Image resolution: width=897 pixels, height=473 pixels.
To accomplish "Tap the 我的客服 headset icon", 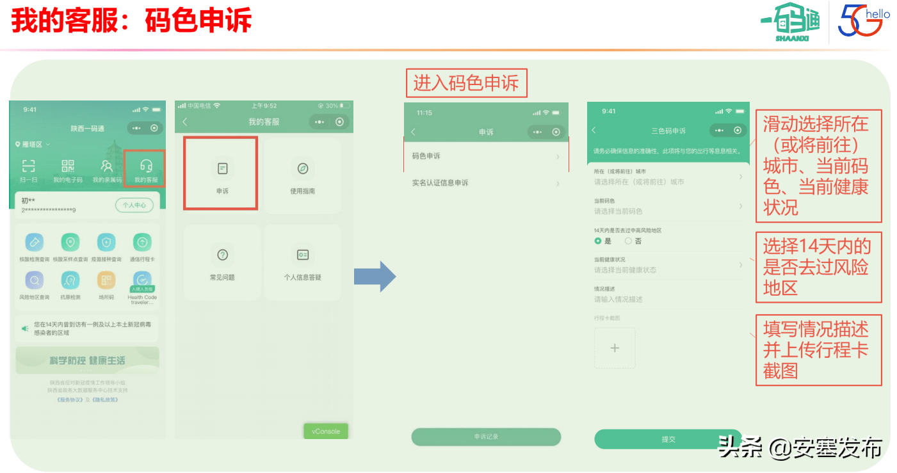I will click(146, 166).
